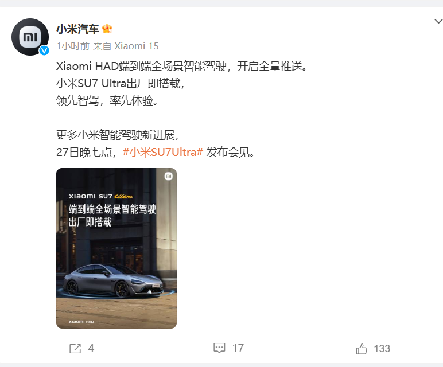Open the comments bubble icon
Viewport: 443px width, 367px height.
tap(219, 348)
